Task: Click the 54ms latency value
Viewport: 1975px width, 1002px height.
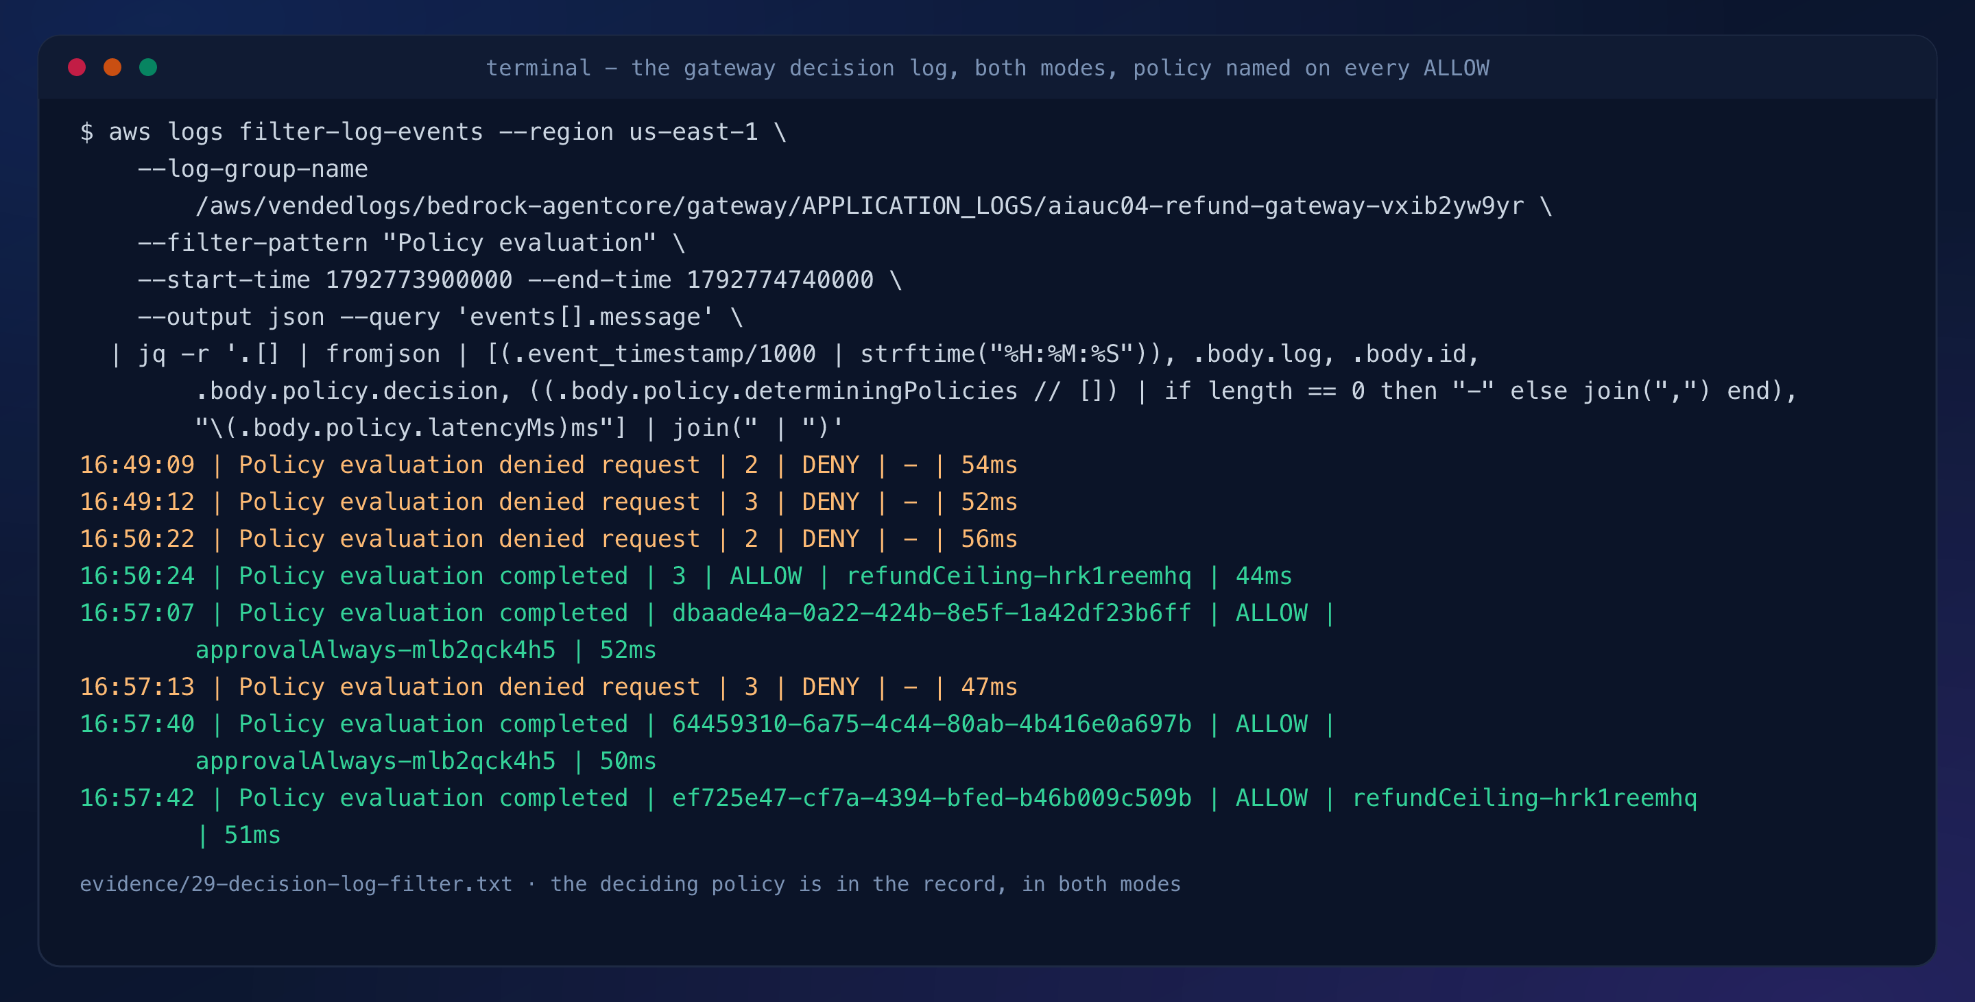Action: pyautogui.click(x=989, y=465)
